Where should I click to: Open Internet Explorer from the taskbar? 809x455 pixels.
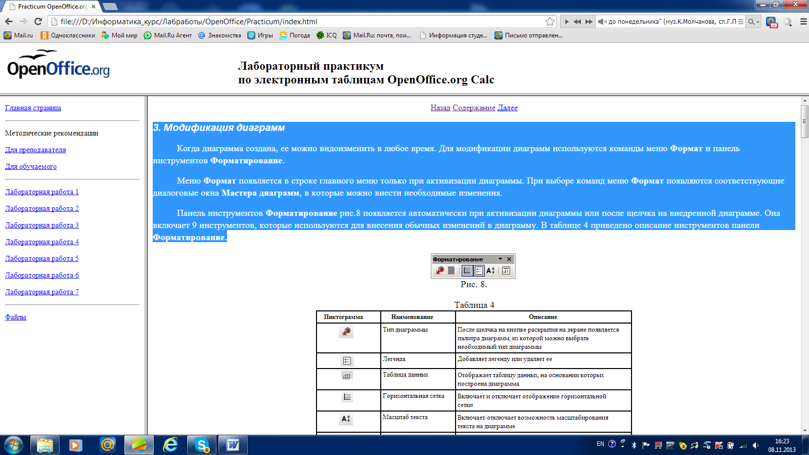coord(170,445)
